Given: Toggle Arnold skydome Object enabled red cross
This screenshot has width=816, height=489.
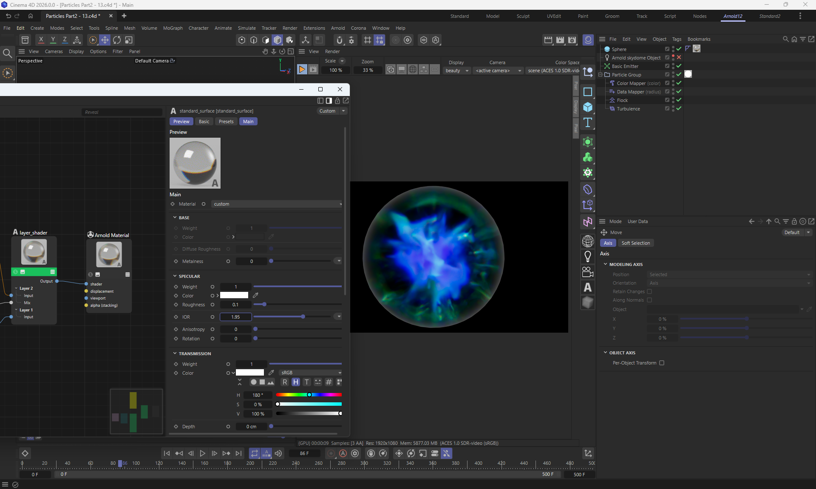Looking at the screenshot, I should click(x=679, y=57).
